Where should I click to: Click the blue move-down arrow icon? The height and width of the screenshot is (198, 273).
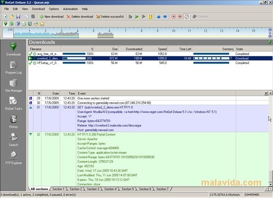(x=165, y=17)
